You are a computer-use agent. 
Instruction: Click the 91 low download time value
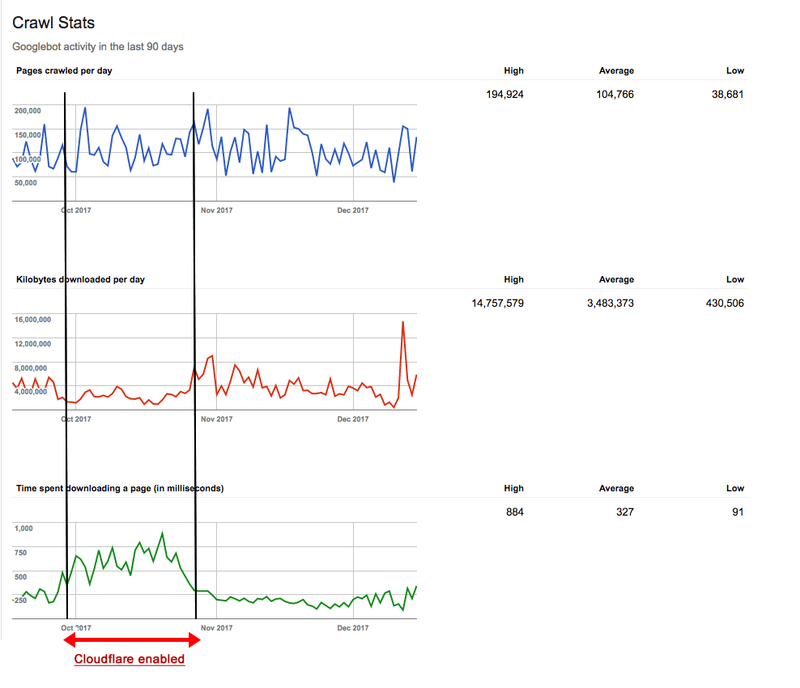[x=737, y=512]
